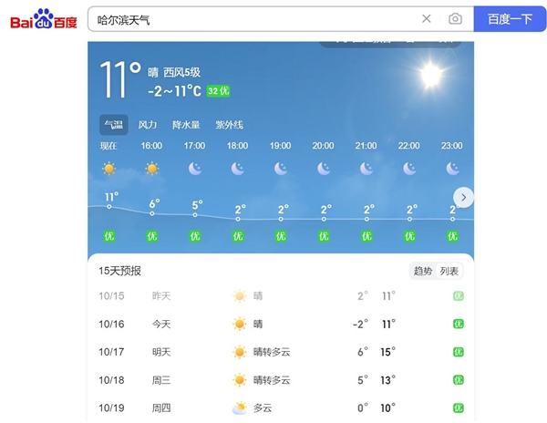
Task: Click the 10/15 date text
Action: pyautogui.click(x=111, y=296)
